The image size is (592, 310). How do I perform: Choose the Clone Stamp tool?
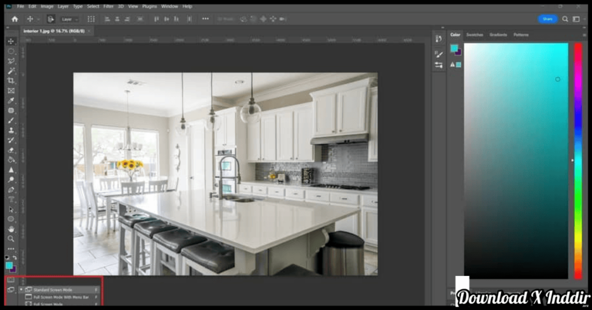click(11, 130)
